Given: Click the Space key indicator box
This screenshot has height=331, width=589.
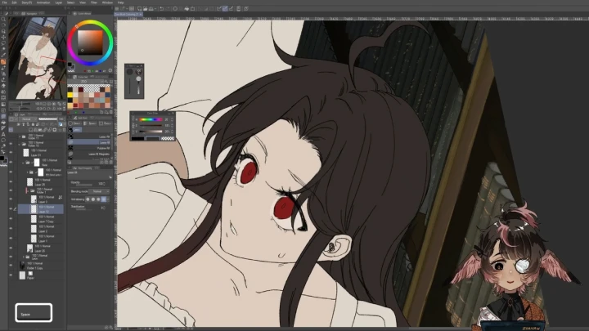Looking at the screenshot, I should (34, 312).
